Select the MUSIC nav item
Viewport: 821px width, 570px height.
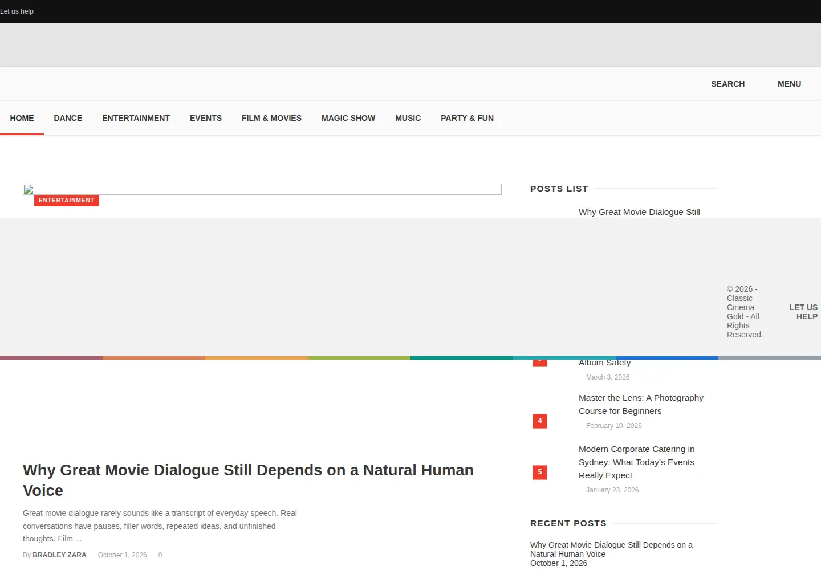pos(408,118)
